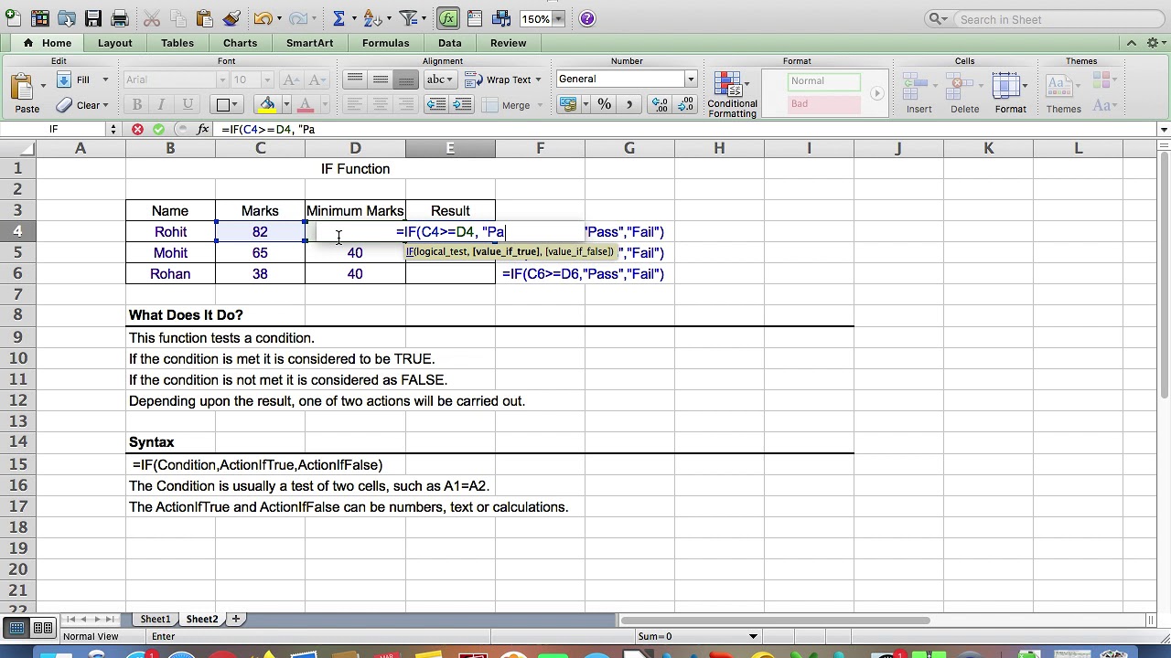Toggle the fx Formula Builder button
Viewport: 1171px width, 658px height.
pos(447,18)
